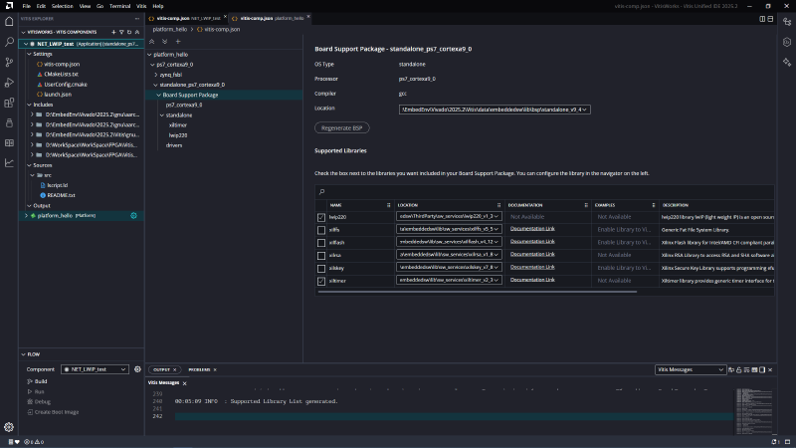Viewport: 796px width, 448px height.
Task: Open the BSP Location dropdown
Action: click(495, 110)
